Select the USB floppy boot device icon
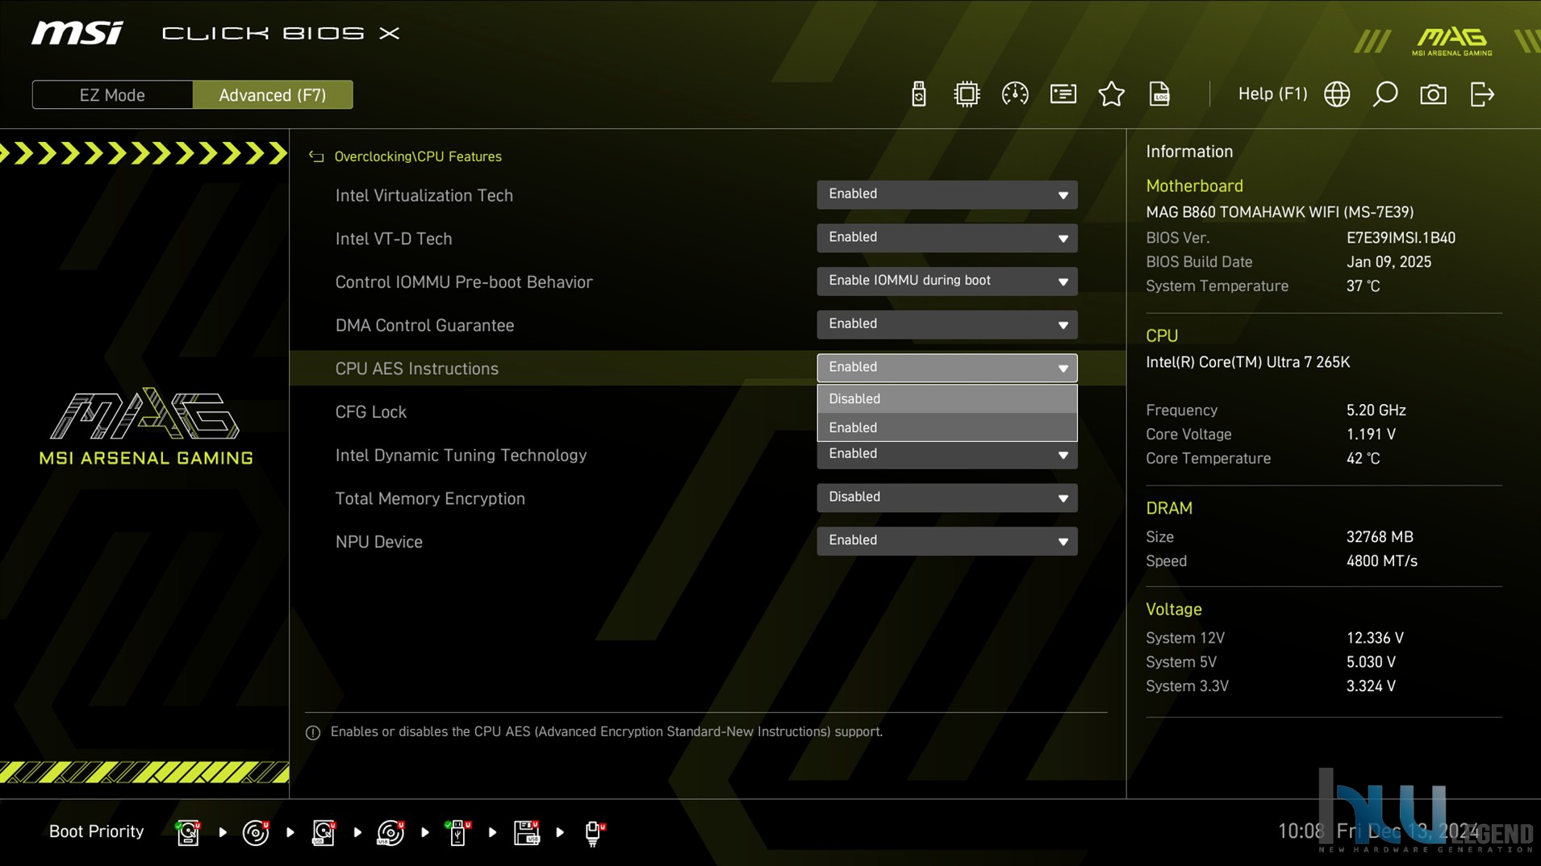Image resolution: width=1541 pixels, height=866 pixels. coord(526,831)
